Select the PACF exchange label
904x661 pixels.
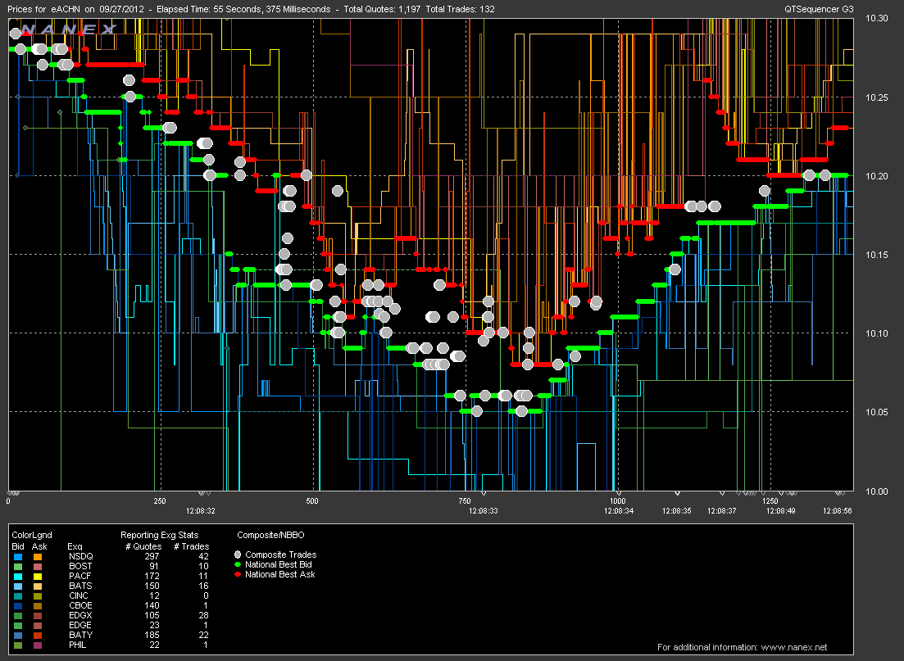click(80, 576)
